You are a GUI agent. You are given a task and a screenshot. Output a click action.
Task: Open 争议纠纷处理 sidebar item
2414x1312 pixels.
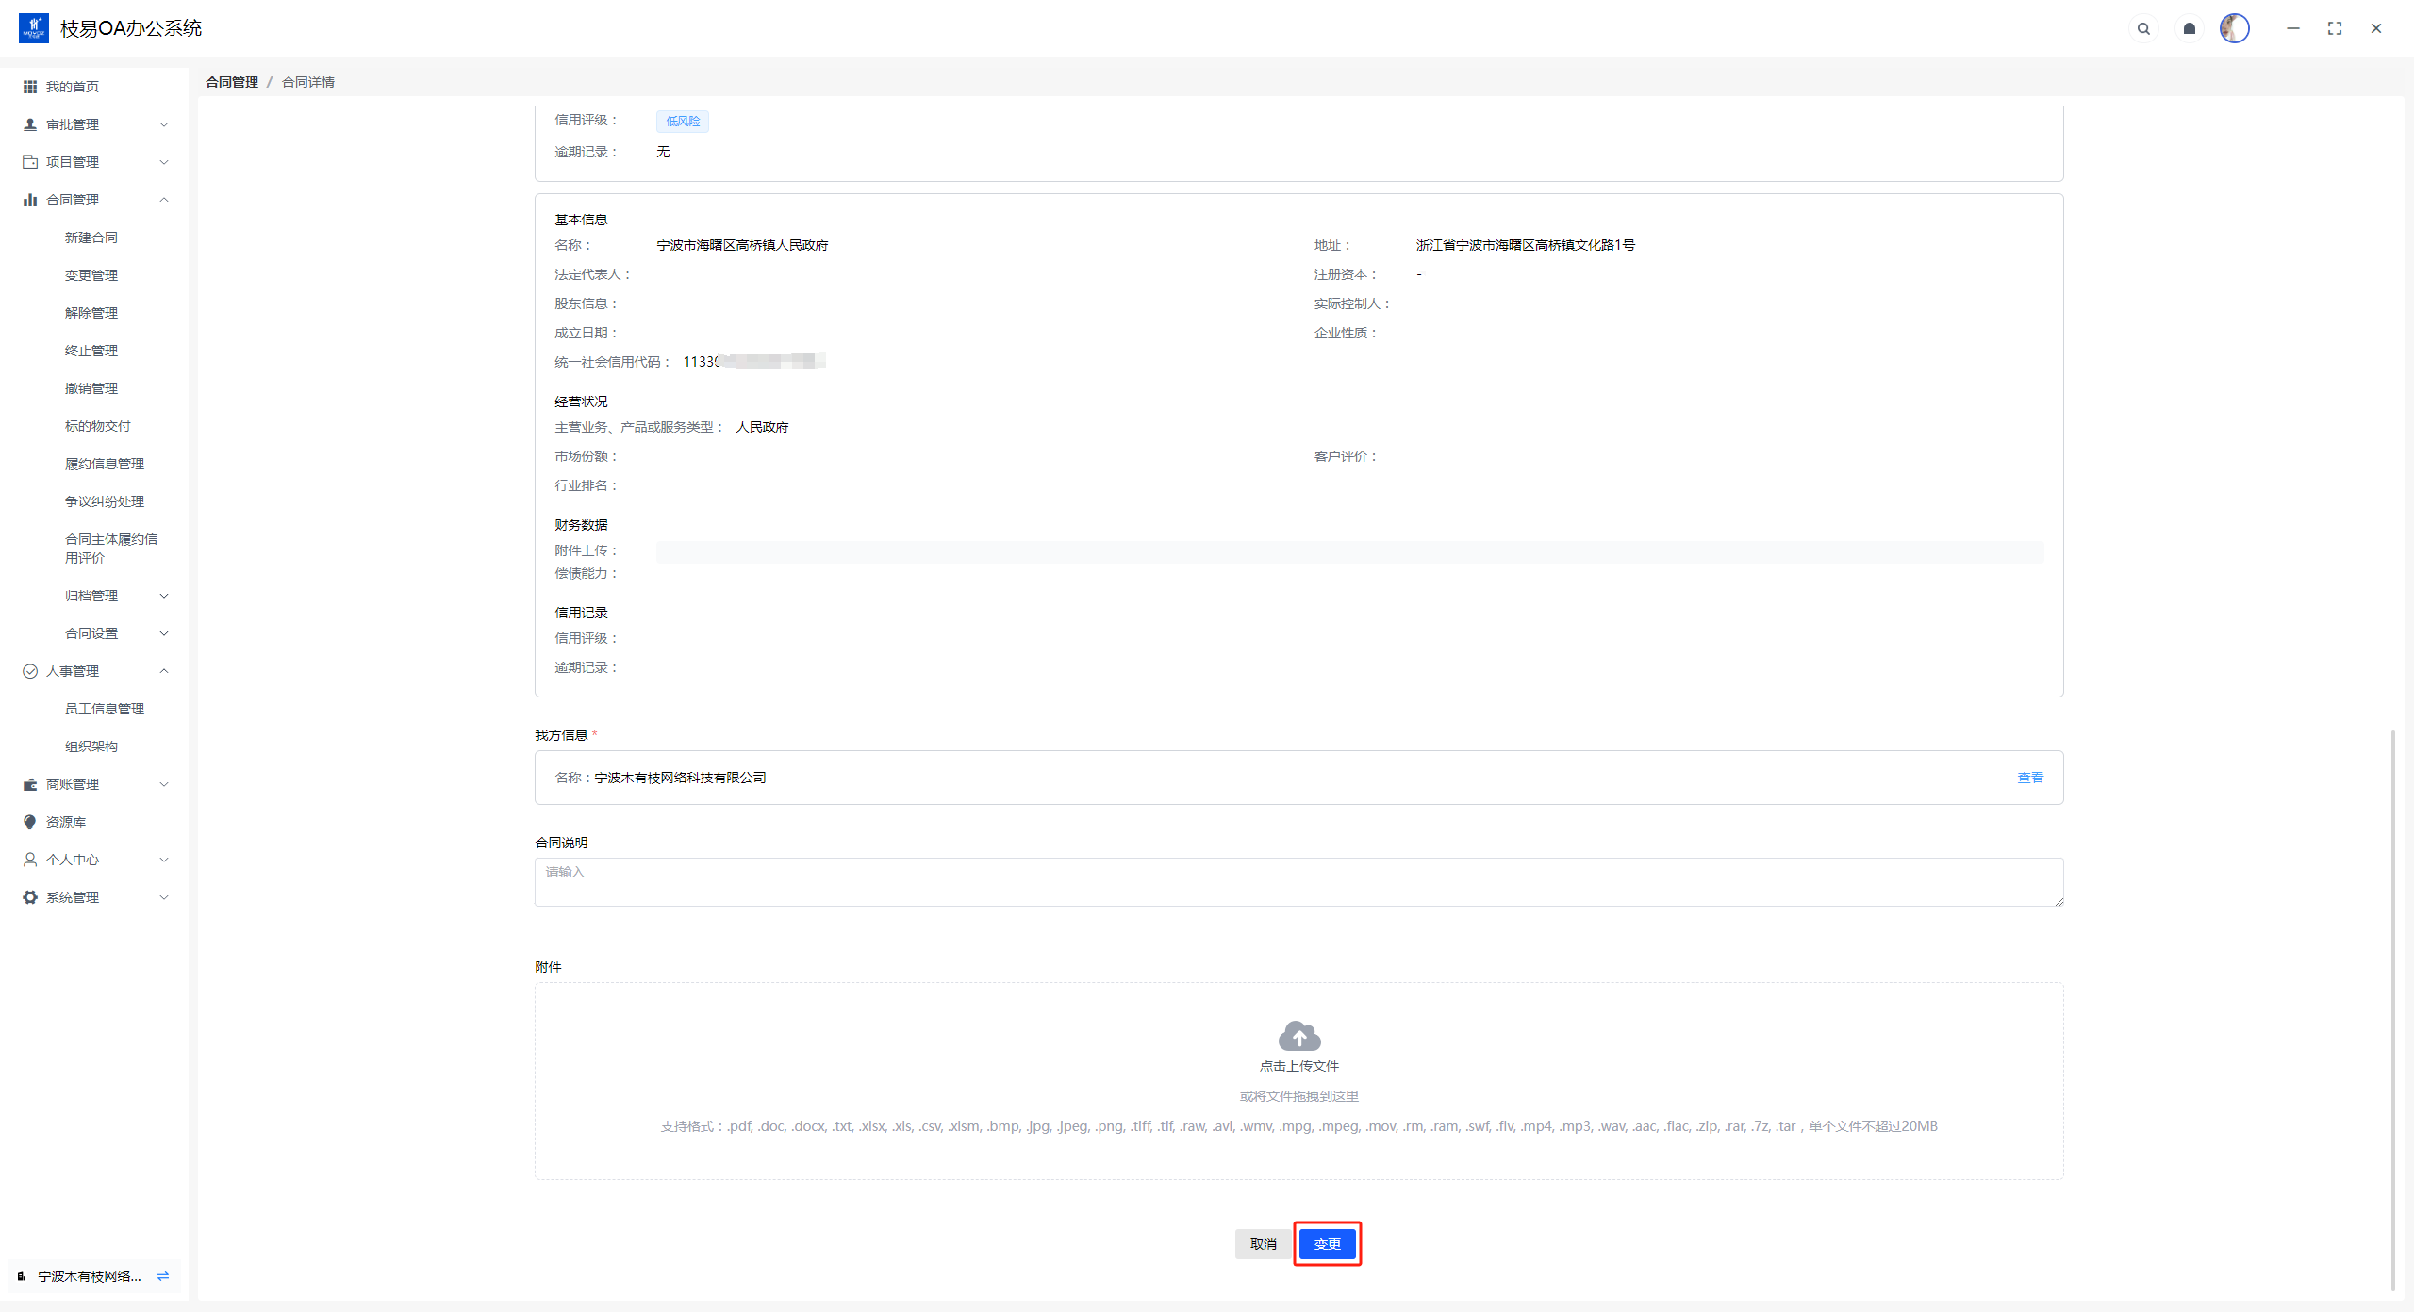coord(105,501)
